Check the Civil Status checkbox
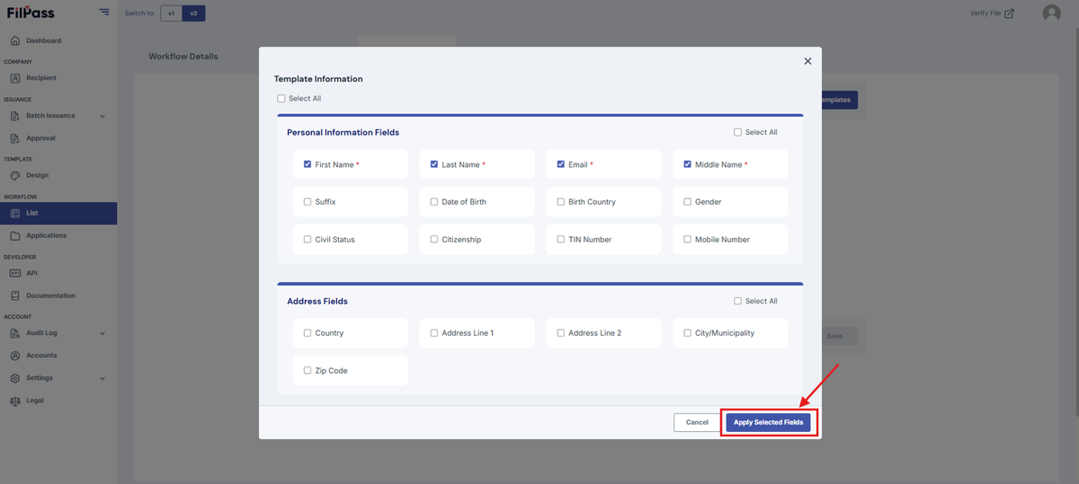 (x=308, y=240)
